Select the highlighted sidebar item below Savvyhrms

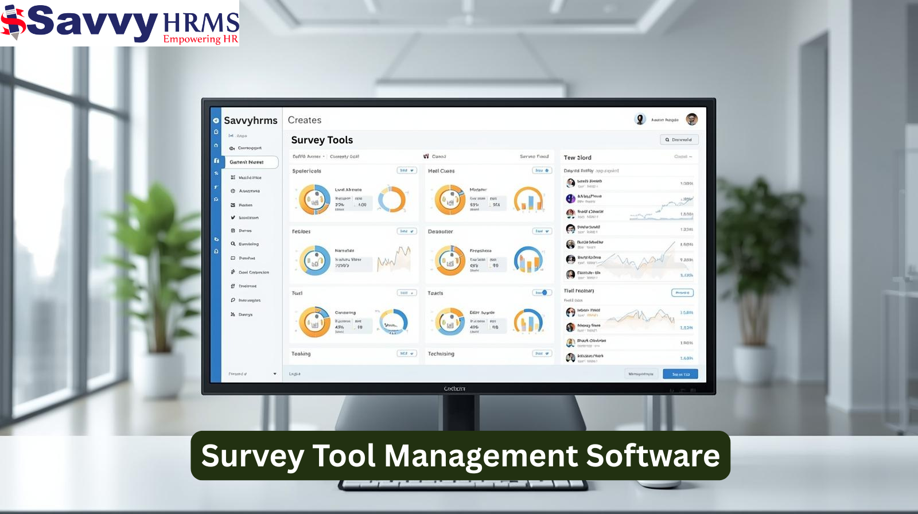[251, 162]
